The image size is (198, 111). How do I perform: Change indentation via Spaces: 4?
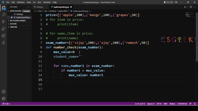(x=151, y=104)
